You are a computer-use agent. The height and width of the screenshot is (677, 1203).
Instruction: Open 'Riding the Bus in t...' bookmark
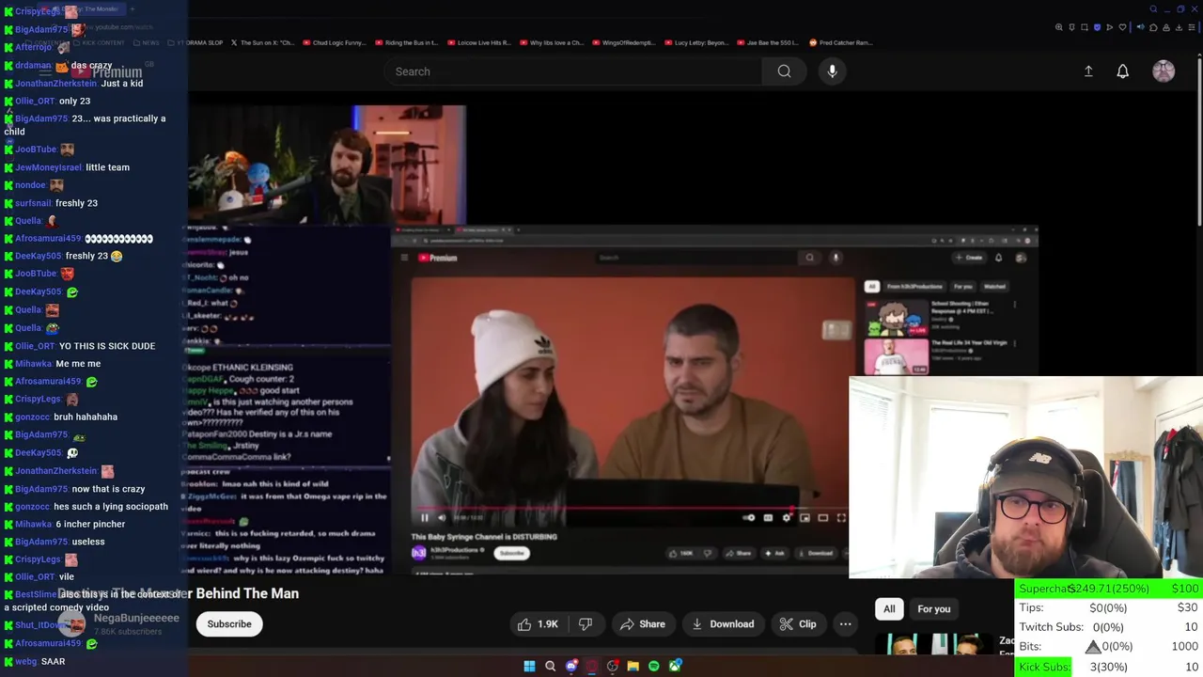click(x=406, y=42)
